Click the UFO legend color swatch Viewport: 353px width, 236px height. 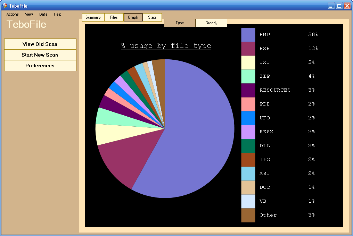click(x=248, y=118)
